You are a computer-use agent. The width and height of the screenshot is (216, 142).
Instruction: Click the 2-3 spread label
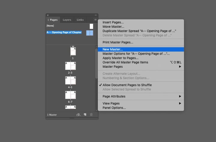coord(70,73)
